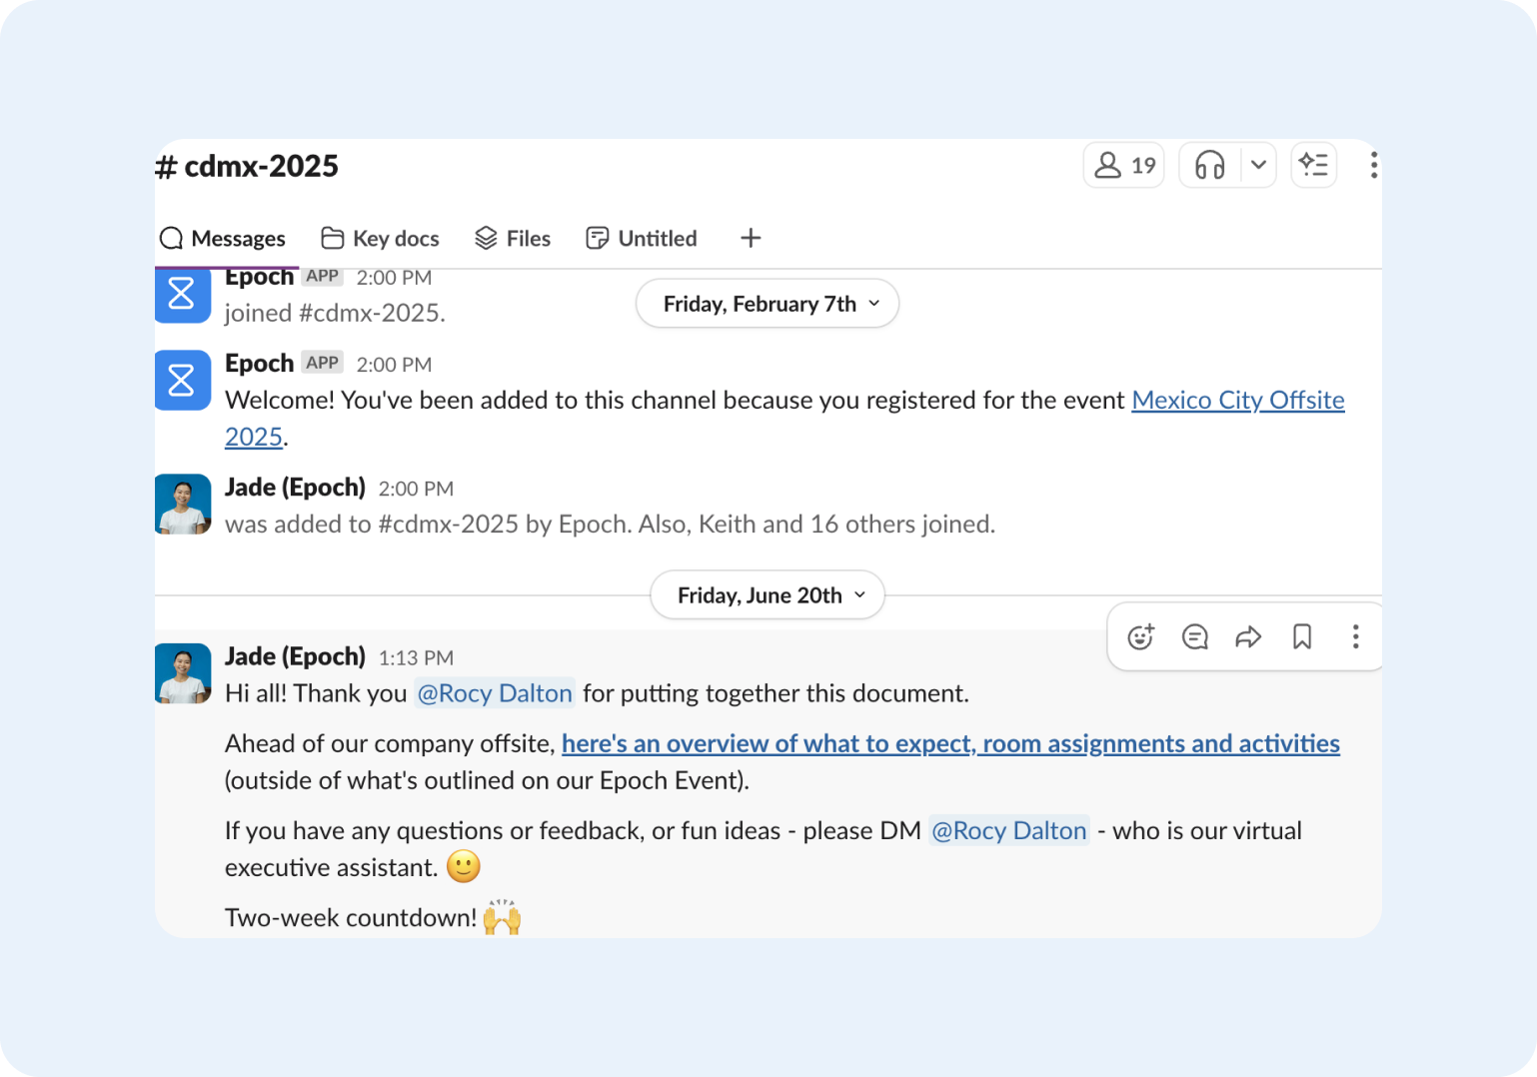Open more actions for Jade's message
This screenshot has width=1537, height=1077.
[1355, 636]
